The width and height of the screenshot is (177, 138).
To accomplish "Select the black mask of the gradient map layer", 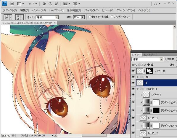I will click(x=156, y=110).
